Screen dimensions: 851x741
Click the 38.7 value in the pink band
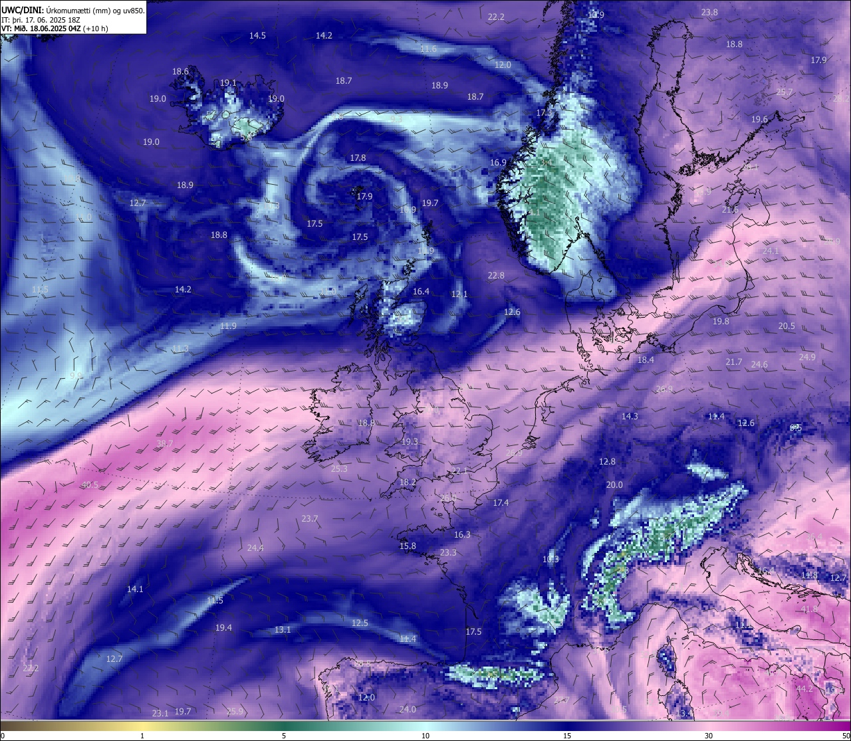[x=164, y=443]
